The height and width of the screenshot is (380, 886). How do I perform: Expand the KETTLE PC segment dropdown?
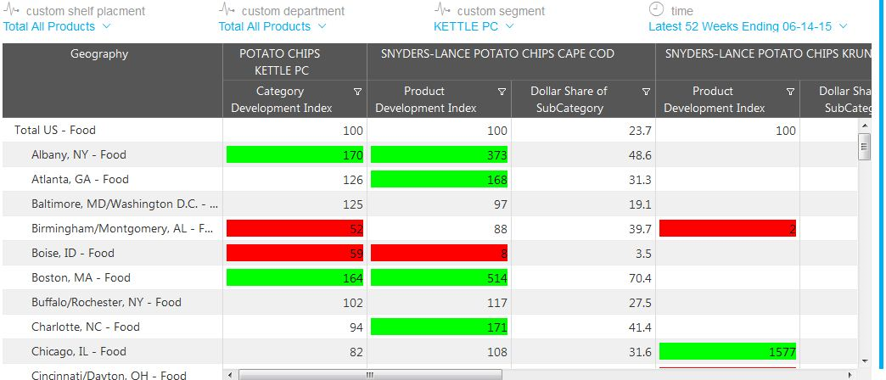point(509,26)
